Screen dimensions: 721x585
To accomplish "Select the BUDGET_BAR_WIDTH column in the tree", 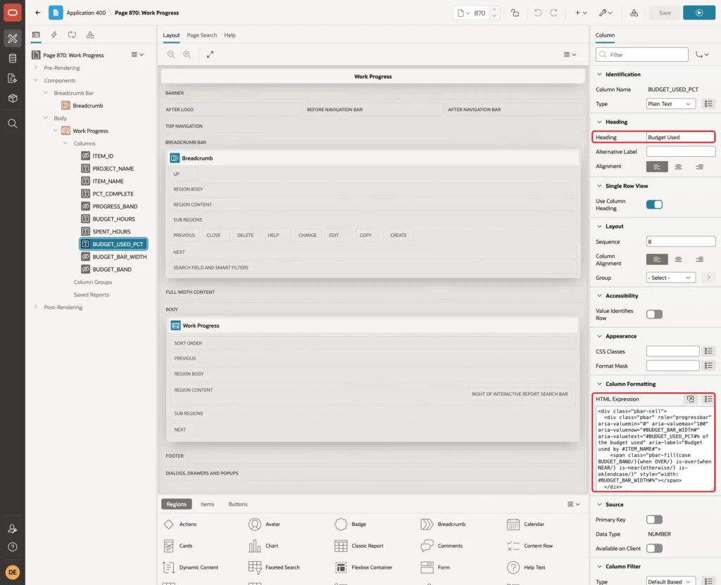I will (x=119, y=257).
